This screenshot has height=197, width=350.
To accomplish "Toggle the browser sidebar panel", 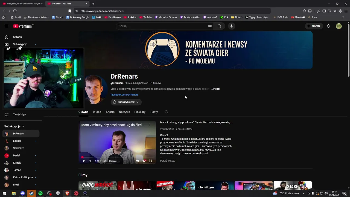I will 324,11.
